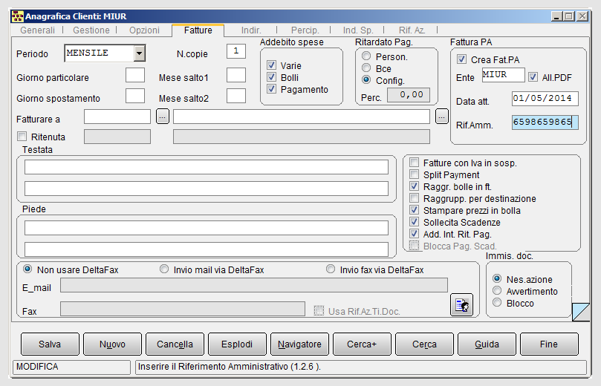Click the MODIFICA status bar text
The image size is (601, 386).
(x=37, y=367)
